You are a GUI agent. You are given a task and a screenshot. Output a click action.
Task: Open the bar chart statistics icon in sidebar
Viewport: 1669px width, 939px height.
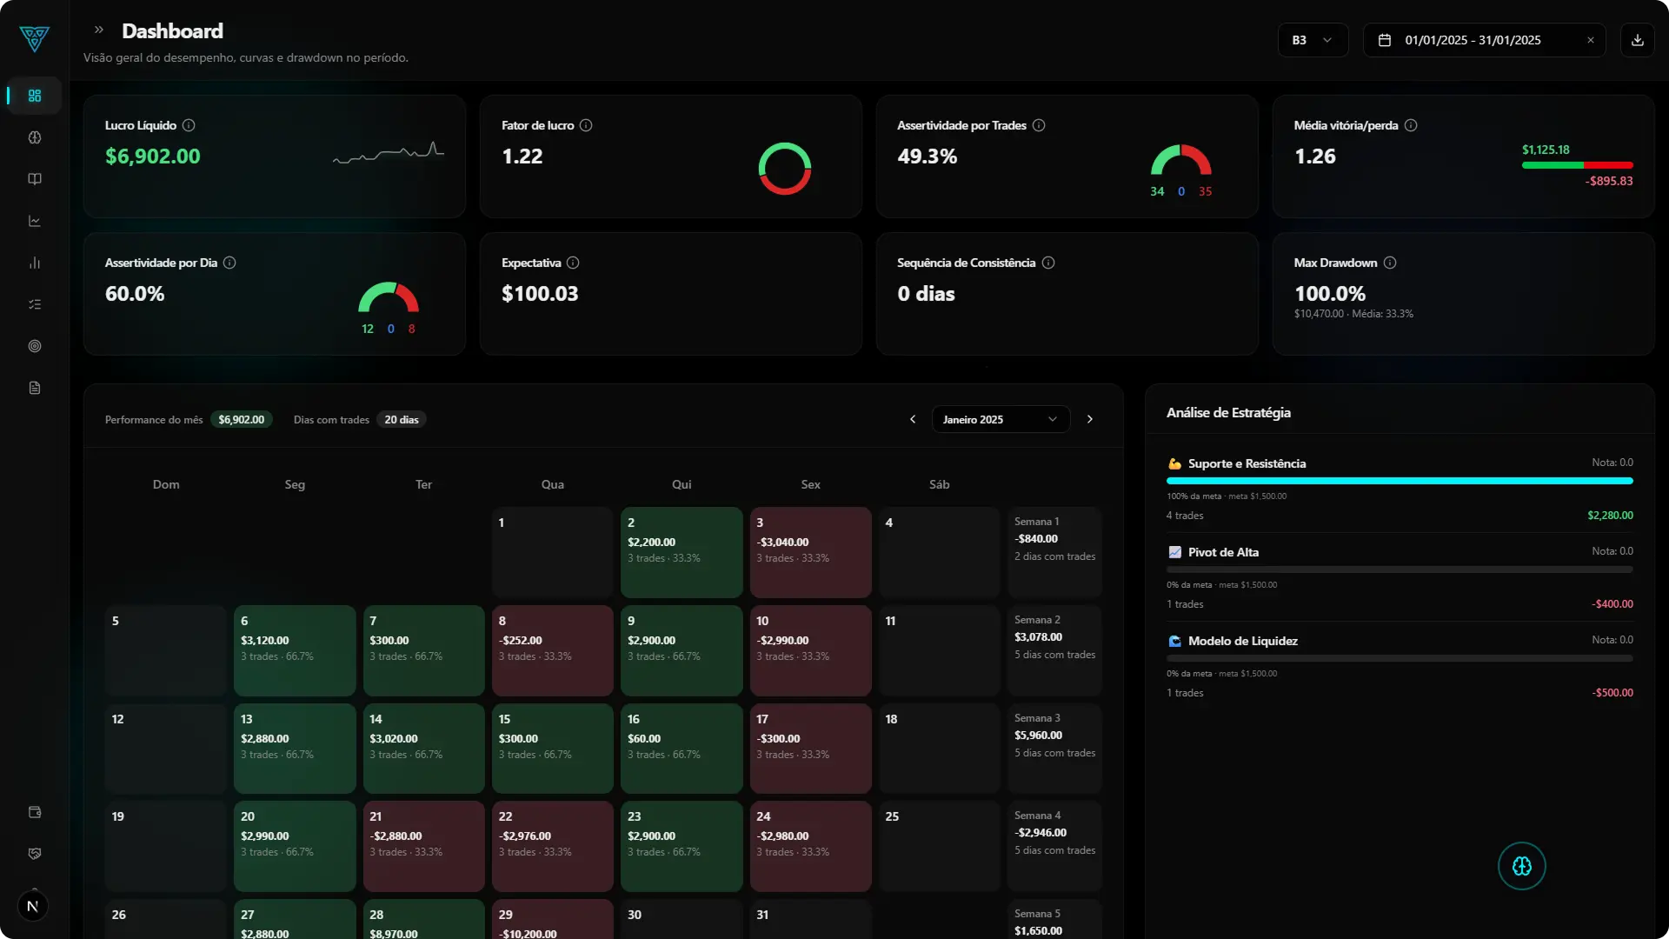tap(34, 263)
